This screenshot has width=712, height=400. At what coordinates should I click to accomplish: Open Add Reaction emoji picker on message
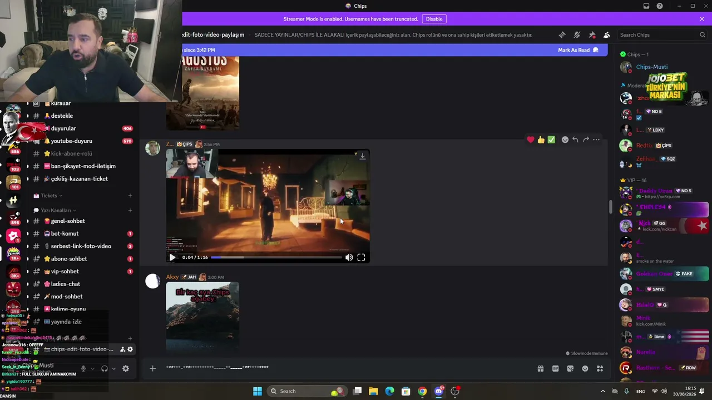[x=565, y=140]
